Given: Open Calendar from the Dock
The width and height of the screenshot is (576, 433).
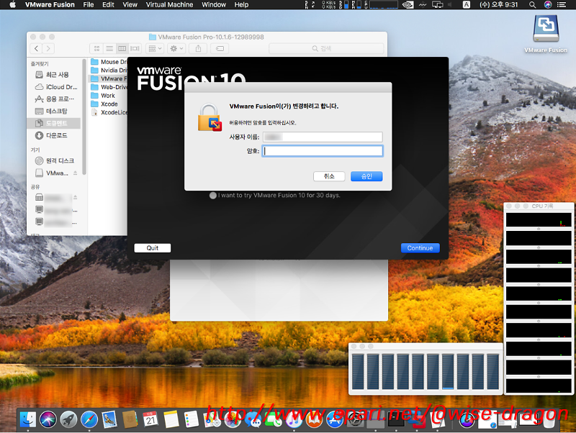Looking at the screenshot, I should tap(150, 419).
